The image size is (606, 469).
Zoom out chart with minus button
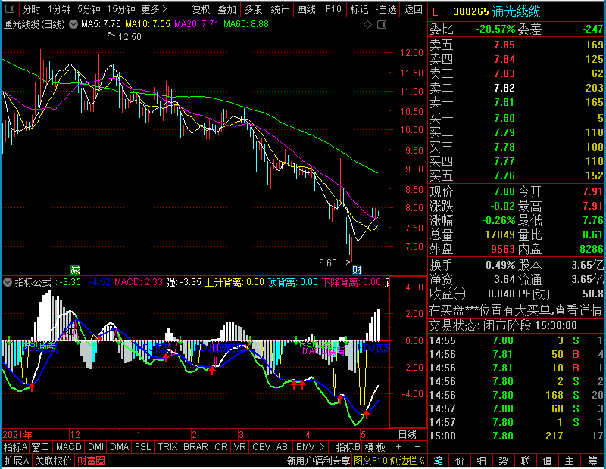[x=417, y=447]
